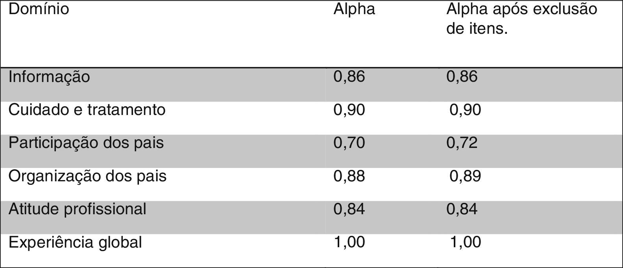Click the Domínio column header

tap(39, 9)
